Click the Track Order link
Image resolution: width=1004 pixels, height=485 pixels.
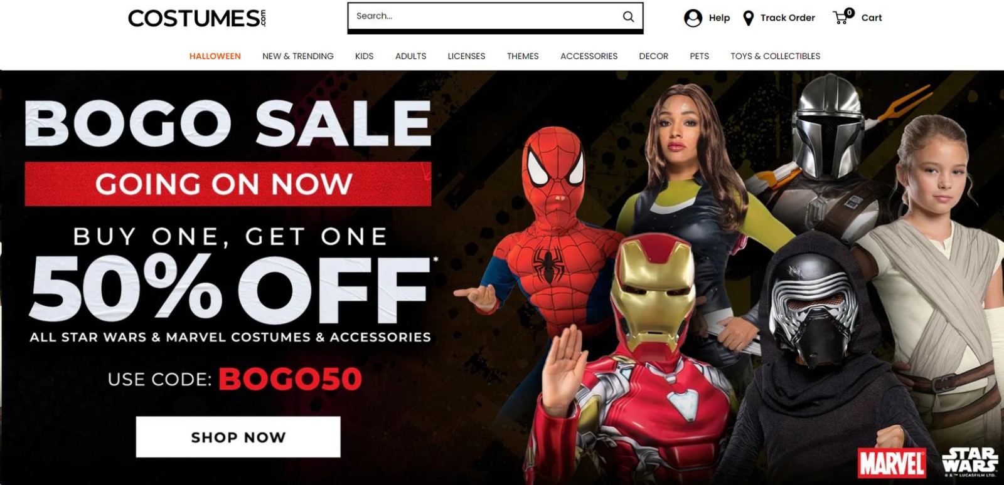pos(788,18)
